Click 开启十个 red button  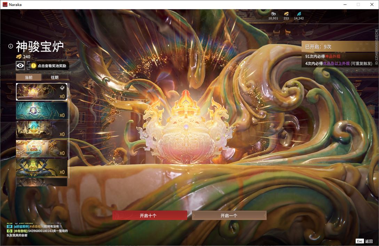pyautogui.click(x=150, y=215)
